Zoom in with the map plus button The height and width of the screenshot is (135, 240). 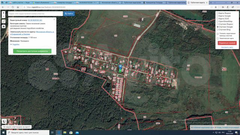tap(3, 13)
